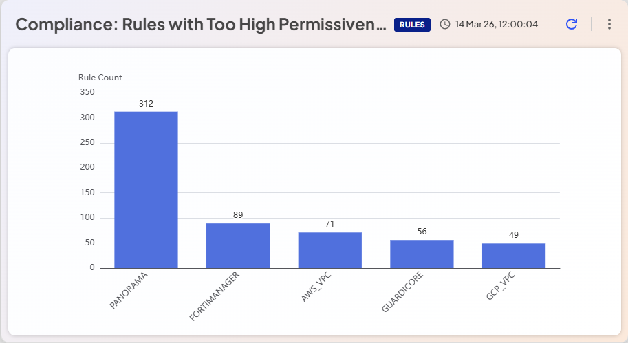The height and width of the screenshot is (343, 628).
Task: Click the AWS_VPC bar
Action: 329,250
